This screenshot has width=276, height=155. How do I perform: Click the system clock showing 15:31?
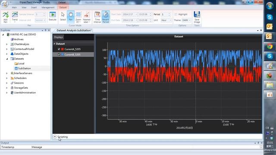270,143
